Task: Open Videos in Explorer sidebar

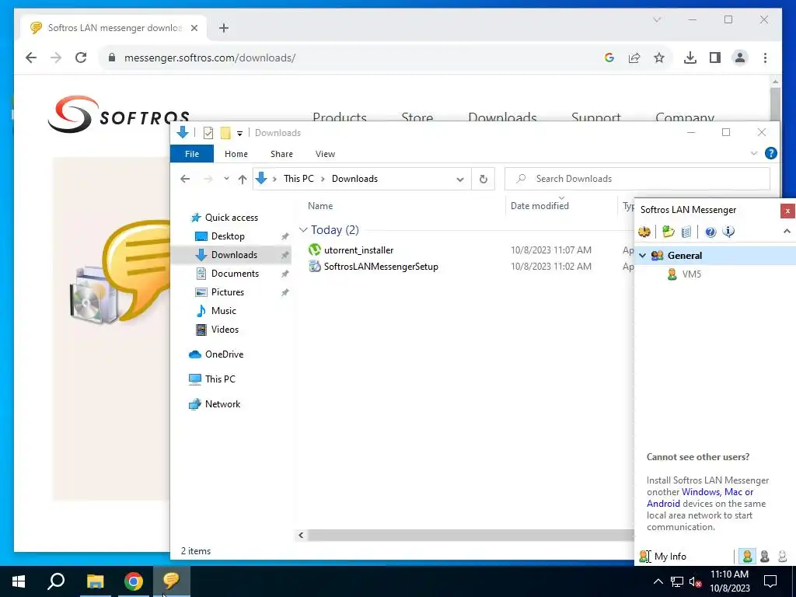Action: tap(225, 330)
